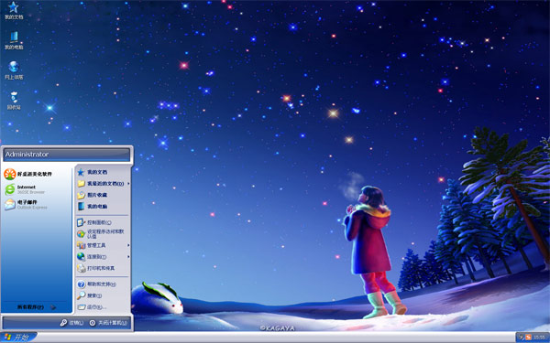Click the taskbar clock time
Image resolution: width=550 pixels, height=343 pixels.
coord(540,338)
